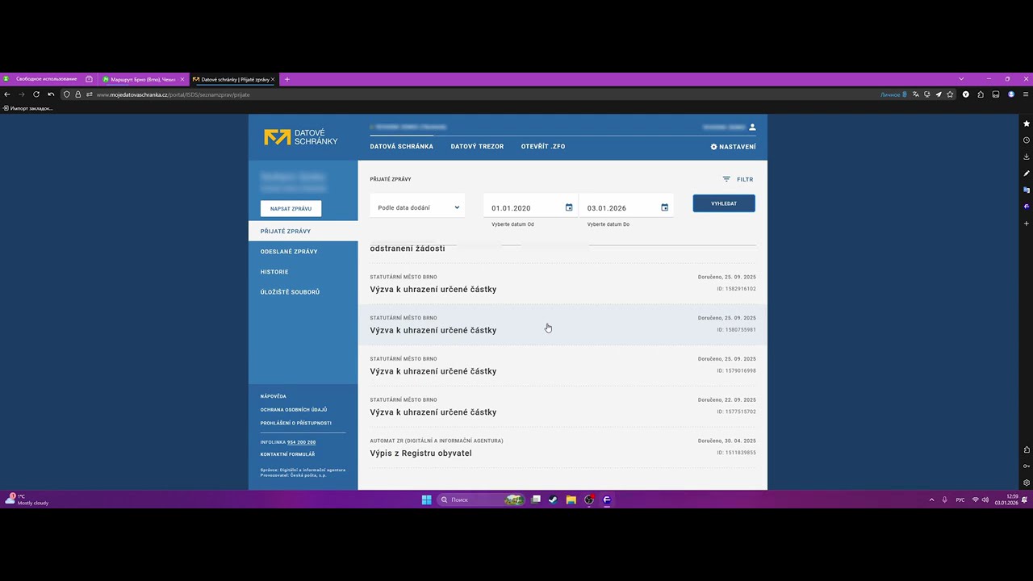Show hidden system tray icons chevron

pyautogui.click(x=931, y=499)
